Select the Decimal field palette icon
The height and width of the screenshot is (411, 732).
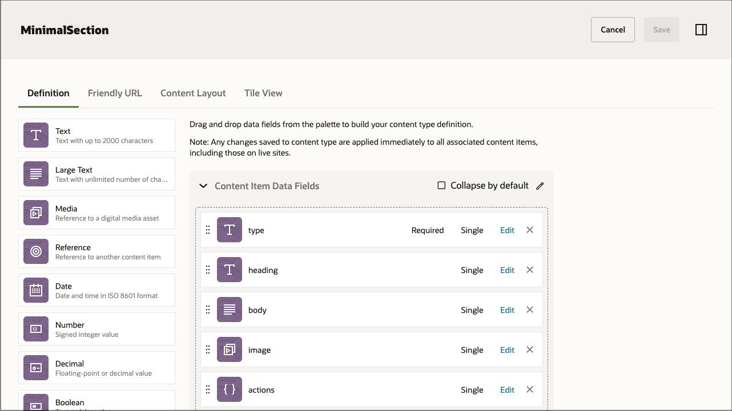(x=36, y=368)
